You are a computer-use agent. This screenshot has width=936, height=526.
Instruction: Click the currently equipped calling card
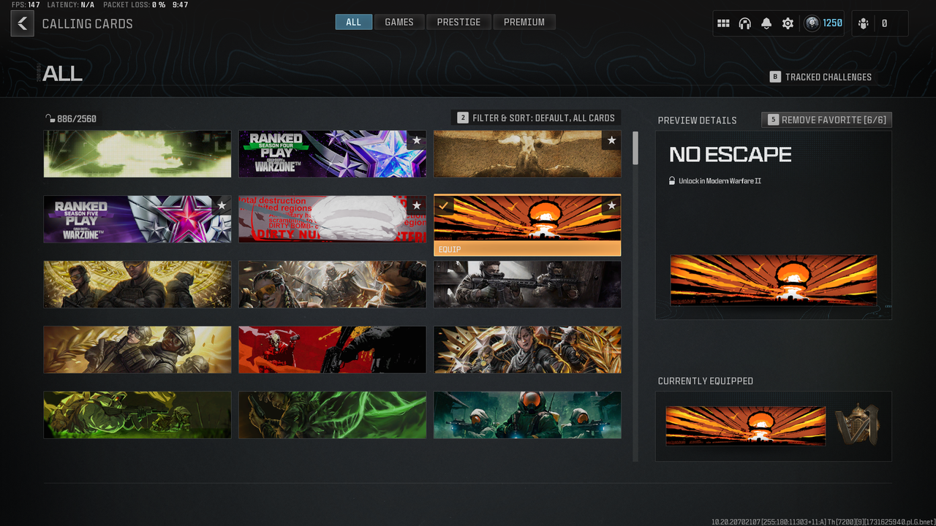coord(746,426)
